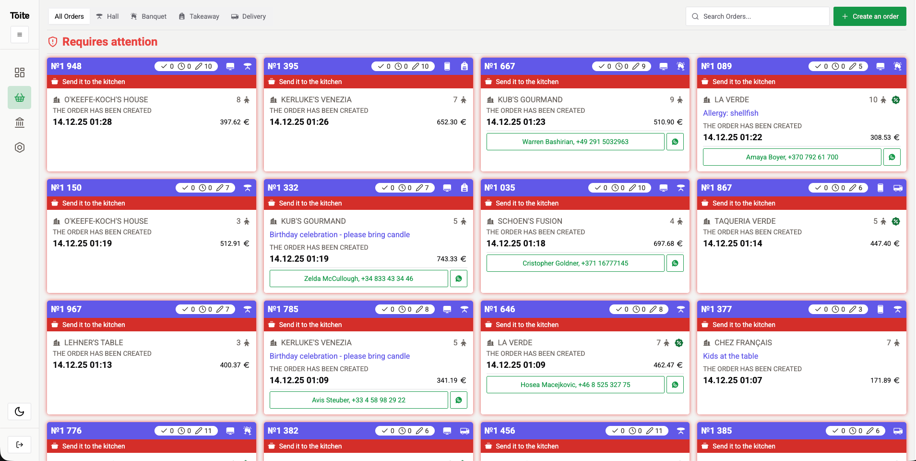Open the establishments bank icon in the sidebar
The image size is (916, 461).
pyautogui.click(x=19, y=122)
